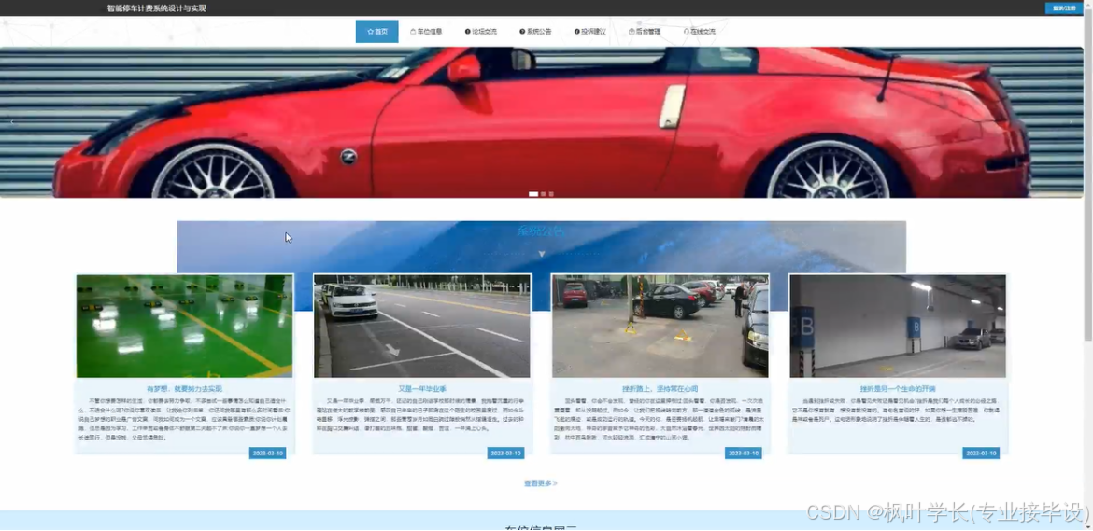Select 系统公告 in the navigation menu
This screenshot has width=1093, height=531.
pyautogui.click(x=535, y=32)
